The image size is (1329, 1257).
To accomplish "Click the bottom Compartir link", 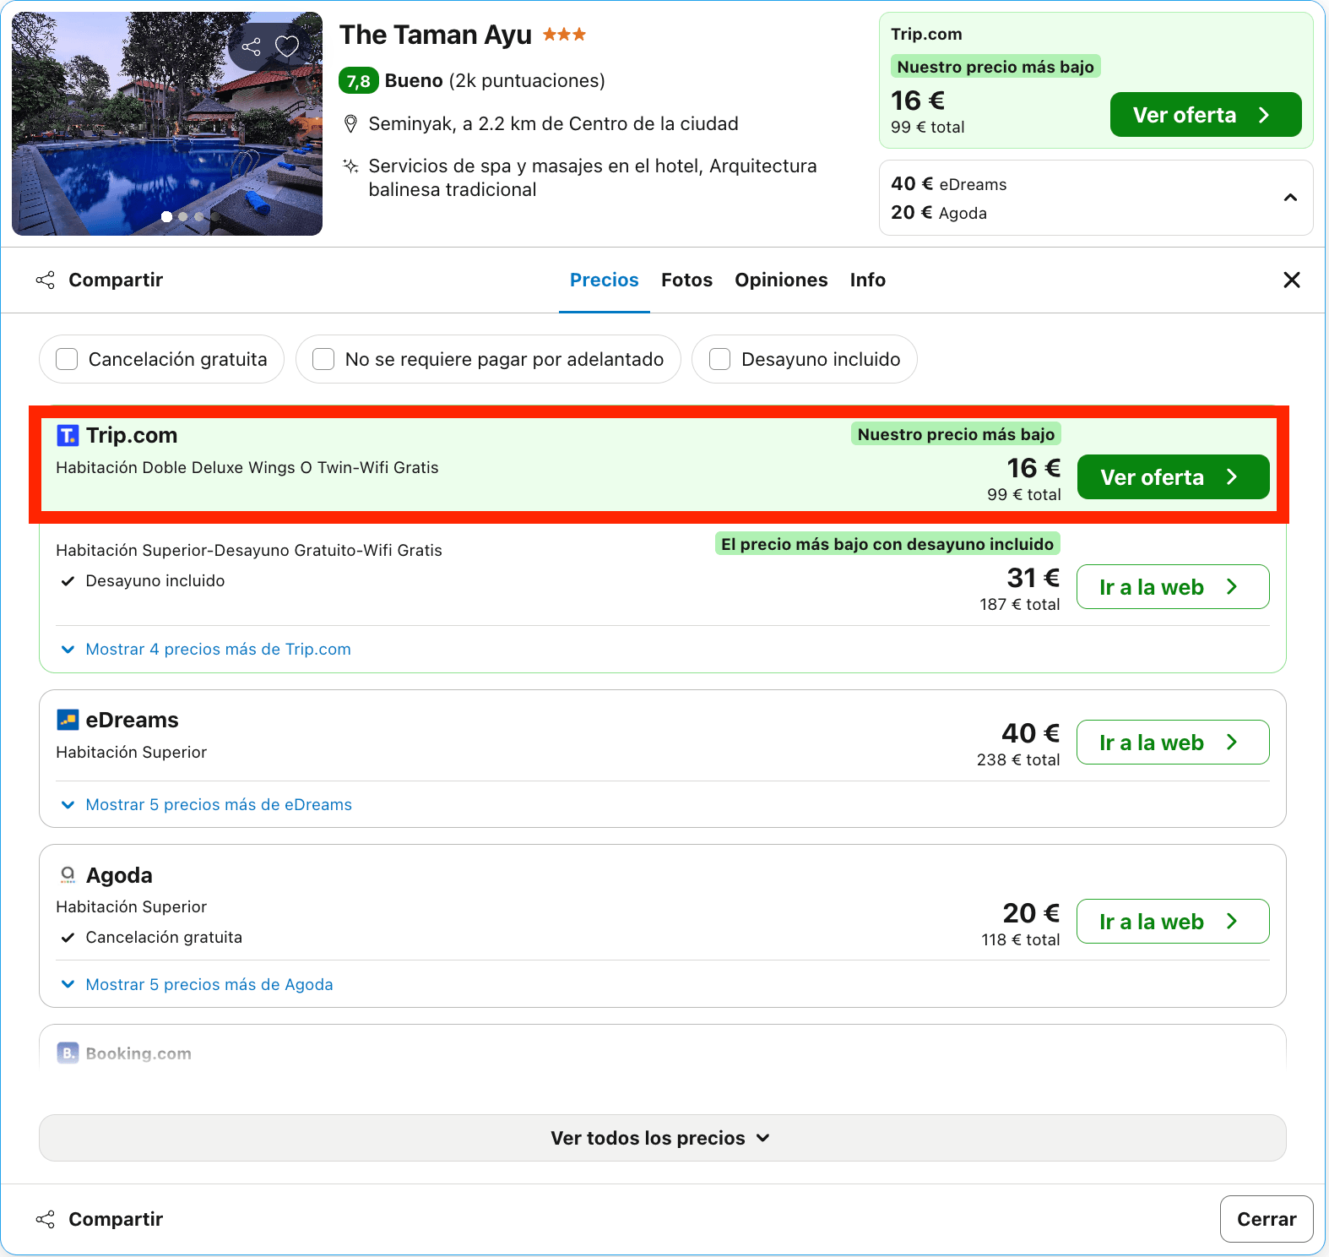I will pos(116,1219).
